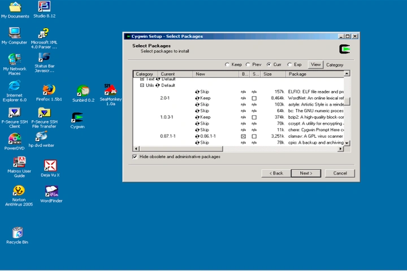This screenshot has height=271, width=407.
Task: Launch Cygwin desktop shortcut
Action: coord(77,121)
